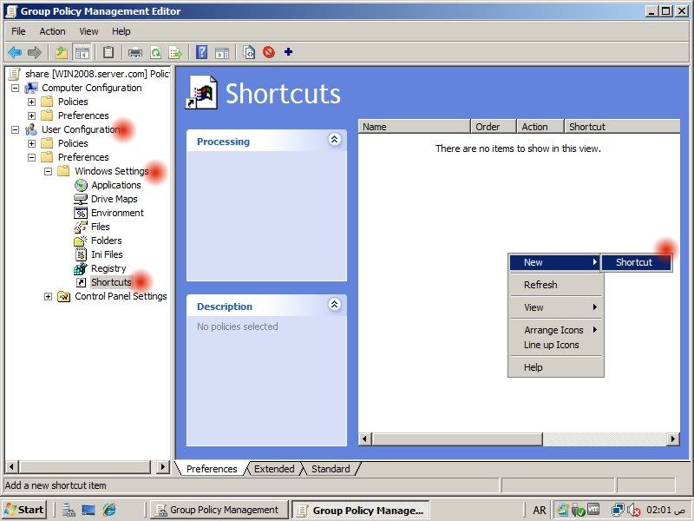Image resolution: width=694 pixels, height=521 pixels.
Task: Open the Help toolbar icon
Action: 202,52
